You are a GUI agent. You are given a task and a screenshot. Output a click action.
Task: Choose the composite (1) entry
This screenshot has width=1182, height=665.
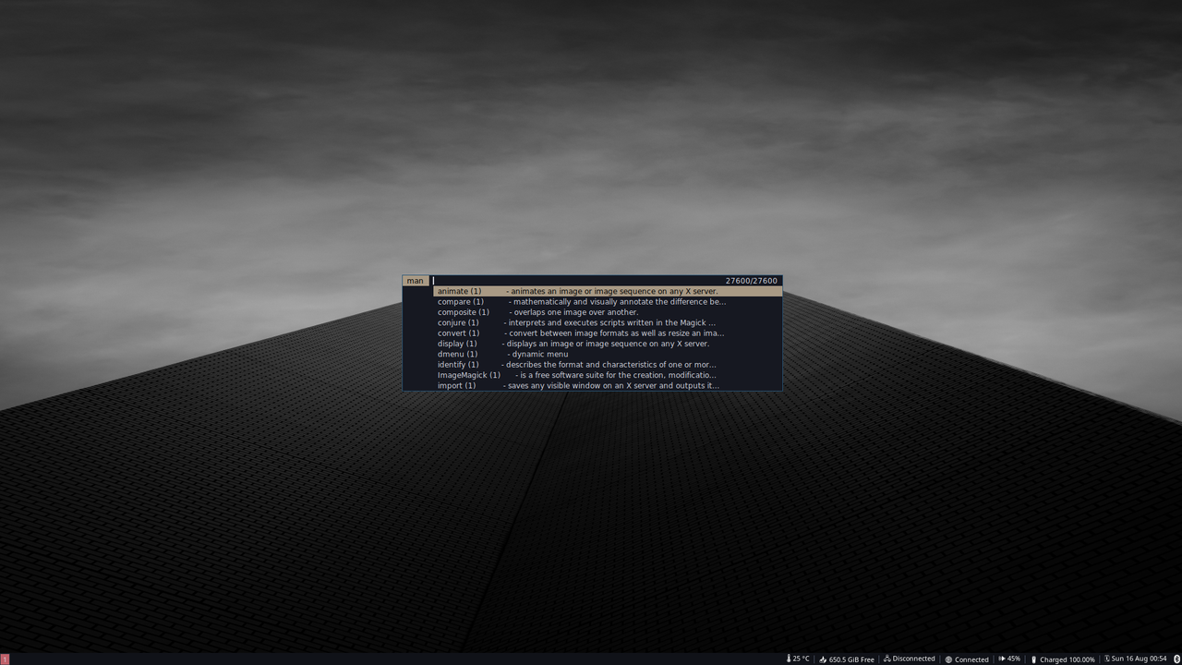(608, 312)
